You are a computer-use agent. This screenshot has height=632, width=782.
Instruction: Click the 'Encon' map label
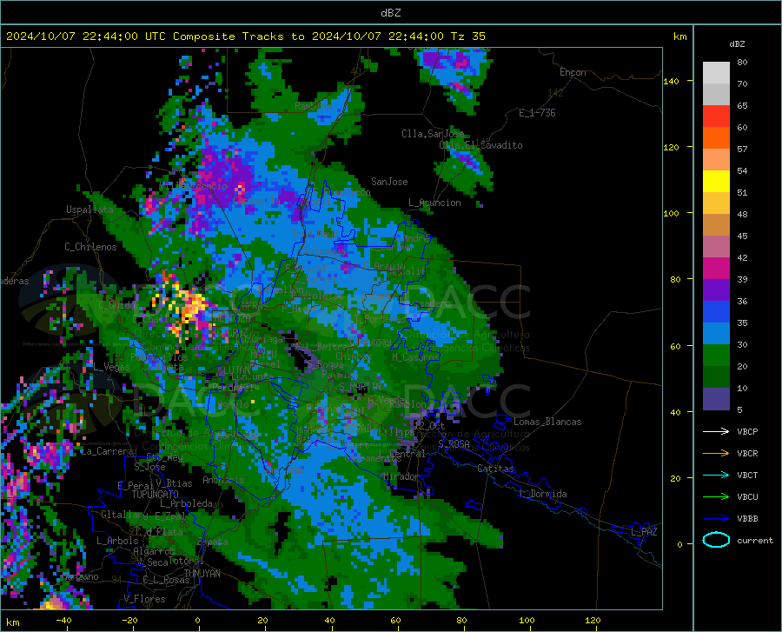coord(573,72)
